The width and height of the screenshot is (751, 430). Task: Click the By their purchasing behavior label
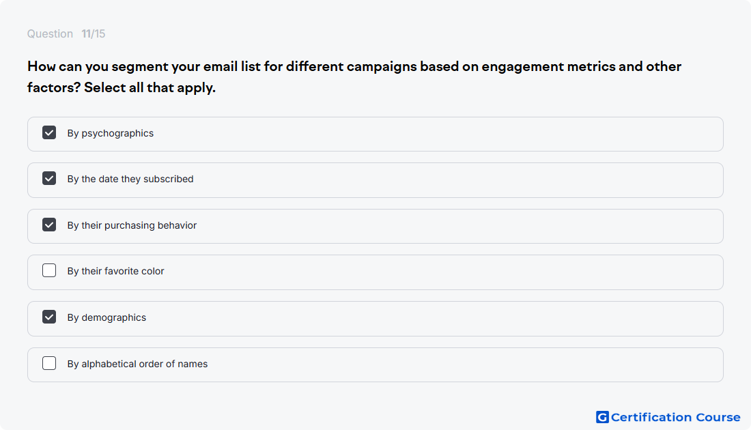point(132,225)
